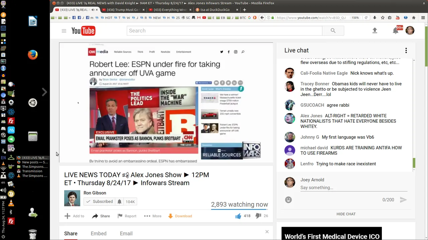The height and width of the screenshot is (240, 428).
Task: Open the bitcoin icon at top of panel
Action: point(3,15)
